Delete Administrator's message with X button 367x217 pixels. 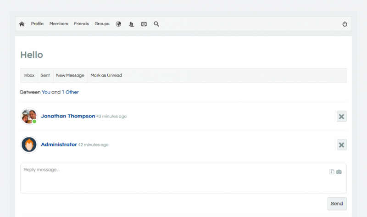[x=341, y=145]
